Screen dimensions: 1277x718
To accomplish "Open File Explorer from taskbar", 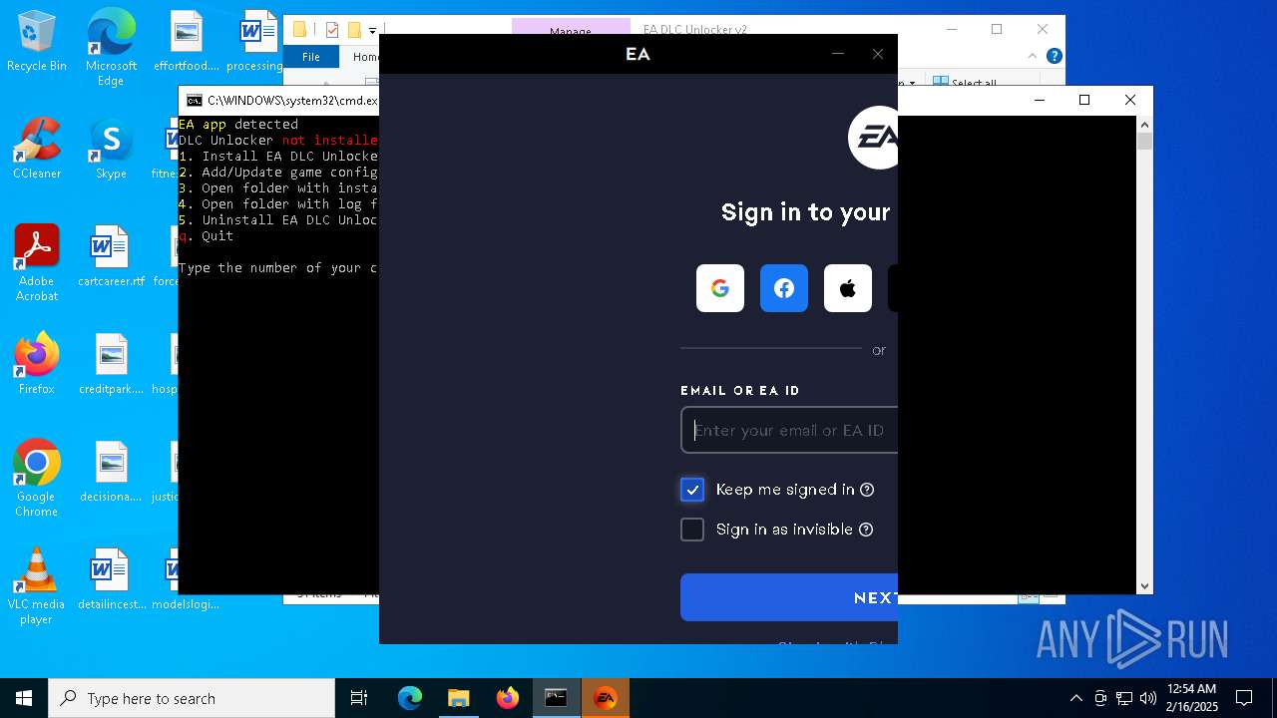I will coord(458,698).
